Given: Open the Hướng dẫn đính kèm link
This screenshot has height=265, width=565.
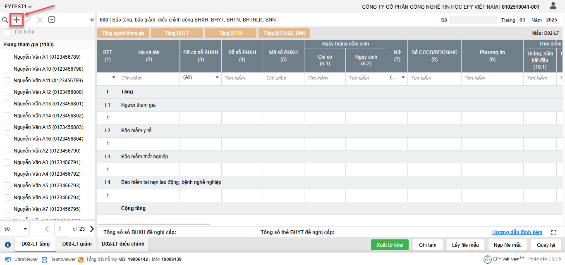Looking at the screenshot, I should tap(517, 232).
